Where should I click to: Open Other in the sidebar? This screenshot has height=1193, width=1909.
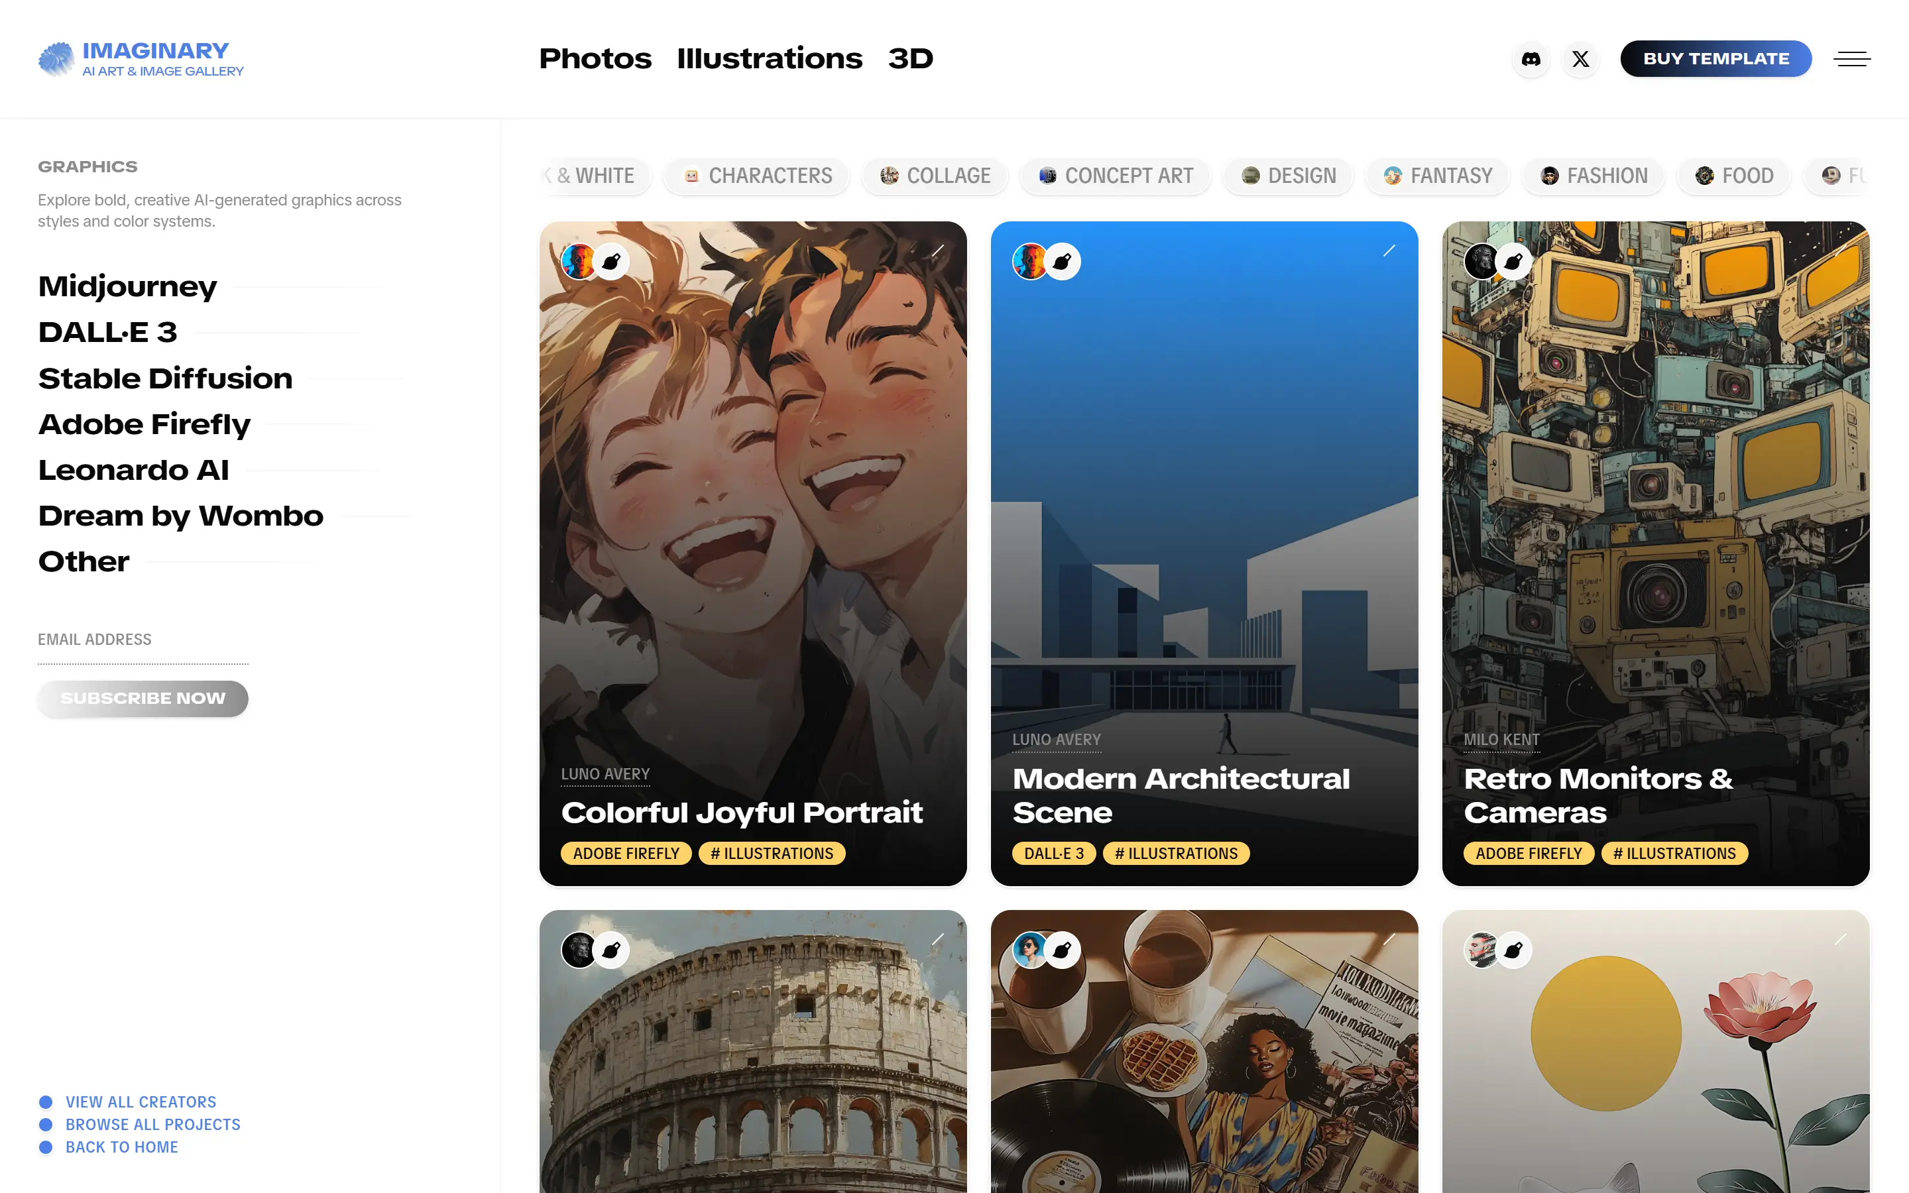84,561
